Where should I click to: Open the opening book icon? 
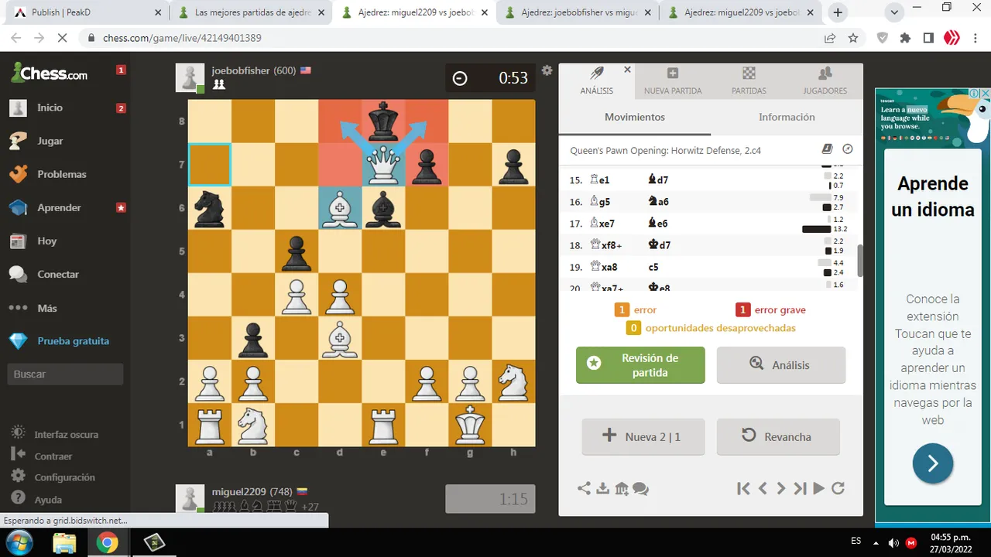tap(827, 149)
